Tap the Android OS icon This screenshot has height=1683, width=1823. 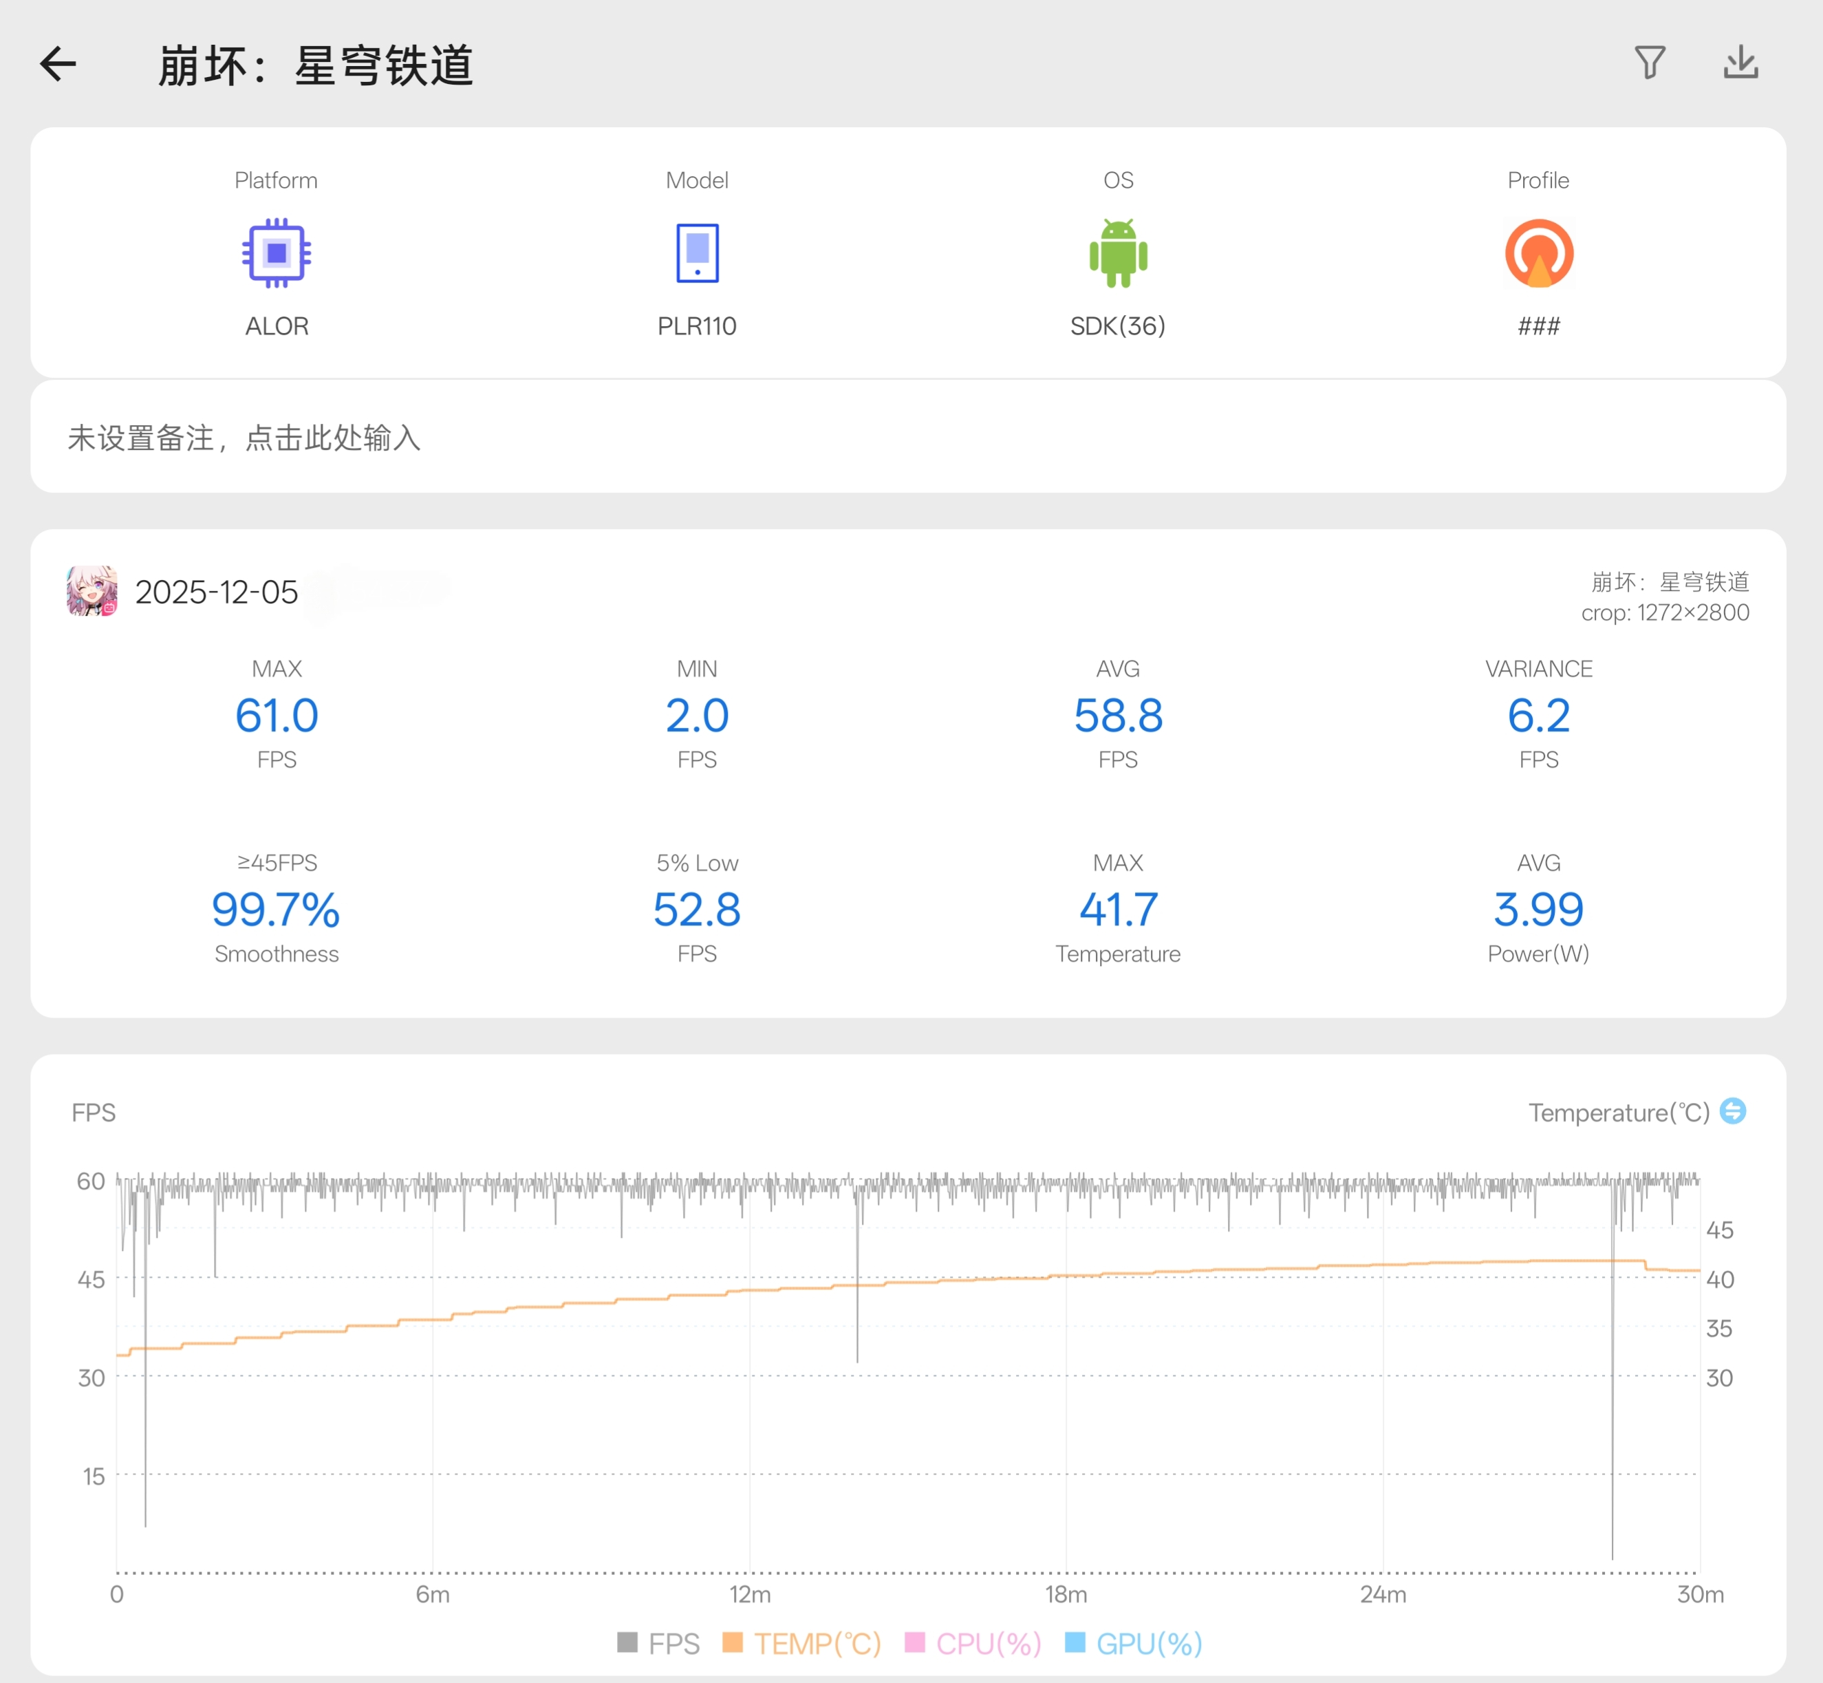pos(1118,253)
